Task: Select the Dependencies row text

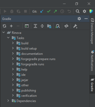Action: pyautogui.click(x=26, y=101)
